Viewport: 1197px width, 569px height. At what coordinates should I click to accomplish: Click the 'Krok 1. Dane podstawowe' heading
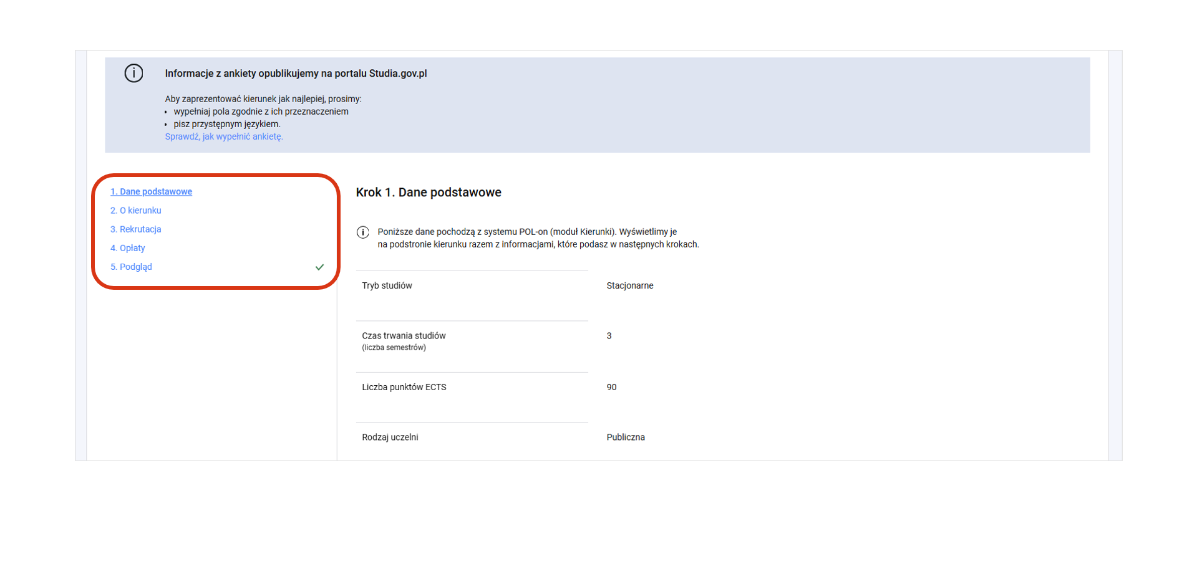pos(428,193)
